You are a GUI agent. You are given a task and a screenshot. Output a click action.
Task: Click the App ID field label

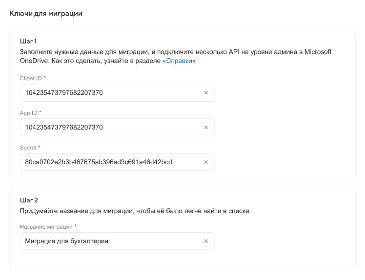pos(28,113)
